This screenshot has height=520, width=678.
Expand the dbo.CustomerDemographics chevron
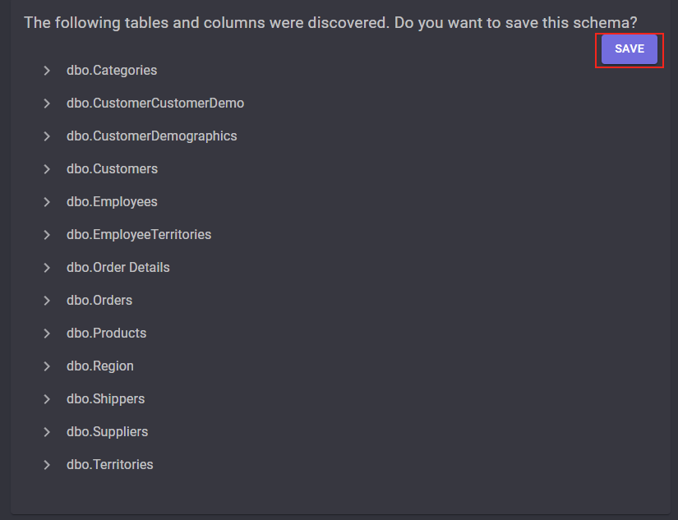click(47, 136)
